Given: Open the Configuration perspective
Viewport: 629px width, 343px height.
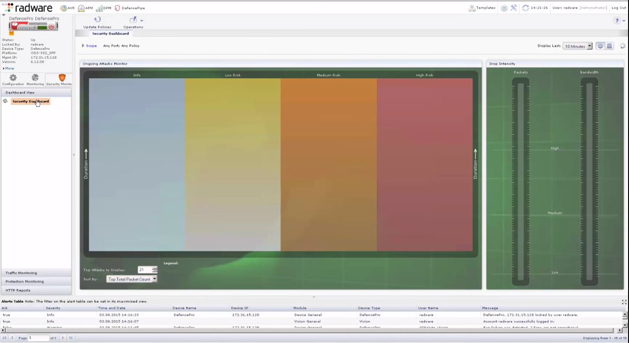Looking at the screenshot, I should (x=13, y=80).
